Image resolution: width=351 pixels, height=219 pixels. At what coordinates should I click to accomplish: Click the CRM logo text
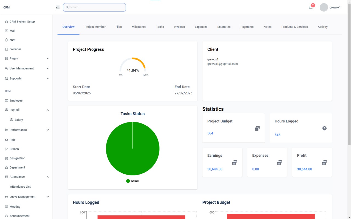(x=6, y=7)
